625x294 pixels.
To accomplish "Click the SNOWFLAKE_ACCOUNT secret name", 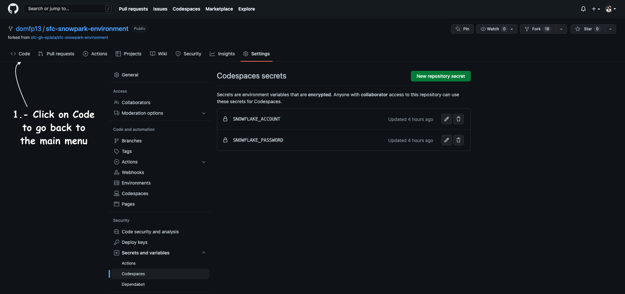I will [257, 119].
